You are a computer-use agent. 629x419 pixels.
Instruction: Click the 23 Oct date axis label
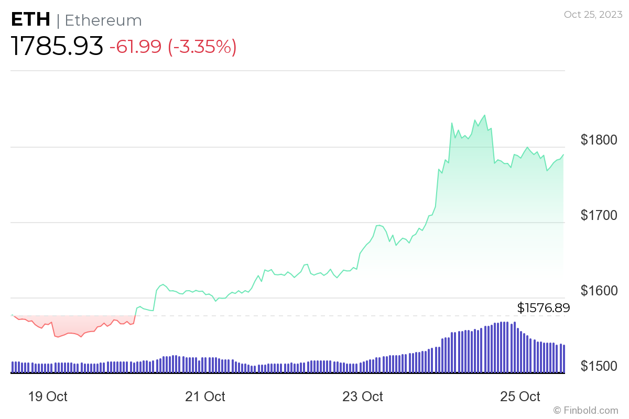(363, 396)
